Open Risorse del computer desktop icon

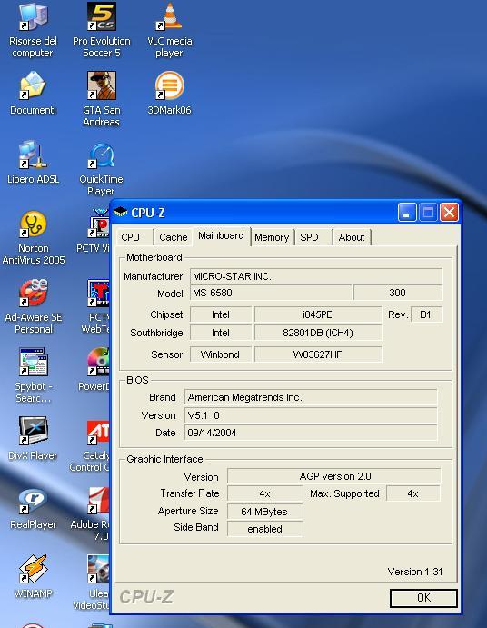[33, 17]
